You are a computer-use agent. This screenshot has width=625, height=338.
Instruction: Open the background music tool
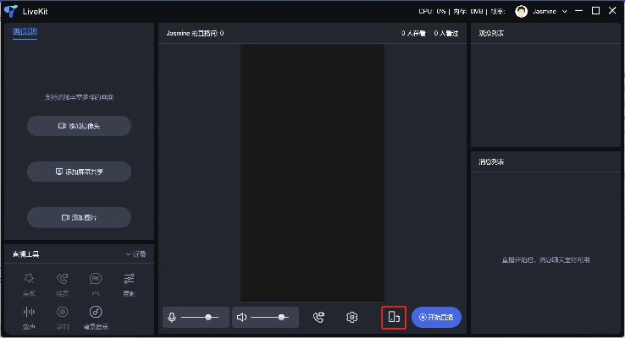tap(96, 313)
